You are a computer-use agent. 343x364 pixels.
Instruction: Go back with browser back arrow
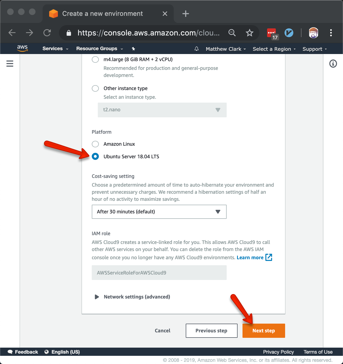12,33
